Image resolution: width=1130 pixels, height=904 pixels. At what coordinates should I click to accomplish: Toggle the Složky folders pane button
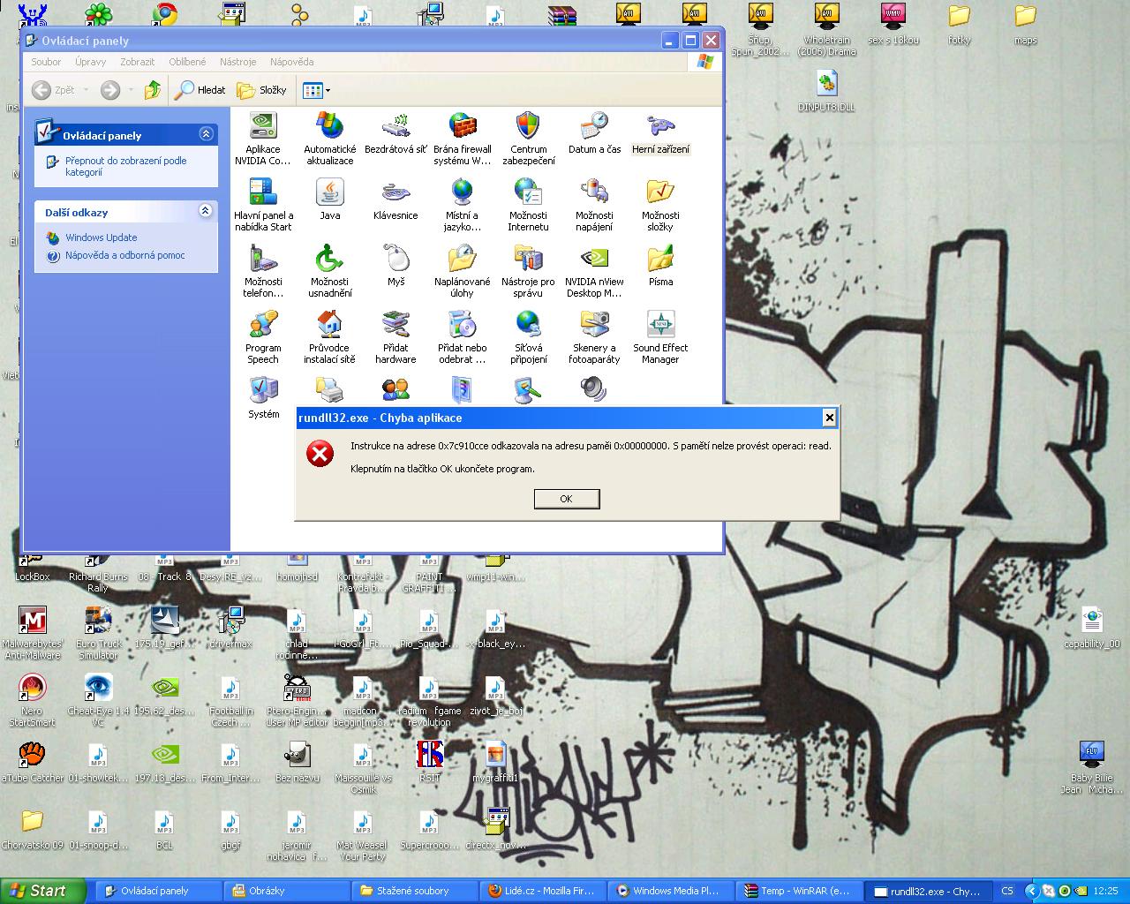click(x=262, y=90)
